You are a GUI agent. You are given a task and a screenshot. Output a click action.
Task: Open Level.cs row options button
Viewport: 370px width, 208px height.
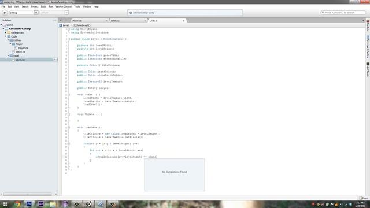coord(54,60)
